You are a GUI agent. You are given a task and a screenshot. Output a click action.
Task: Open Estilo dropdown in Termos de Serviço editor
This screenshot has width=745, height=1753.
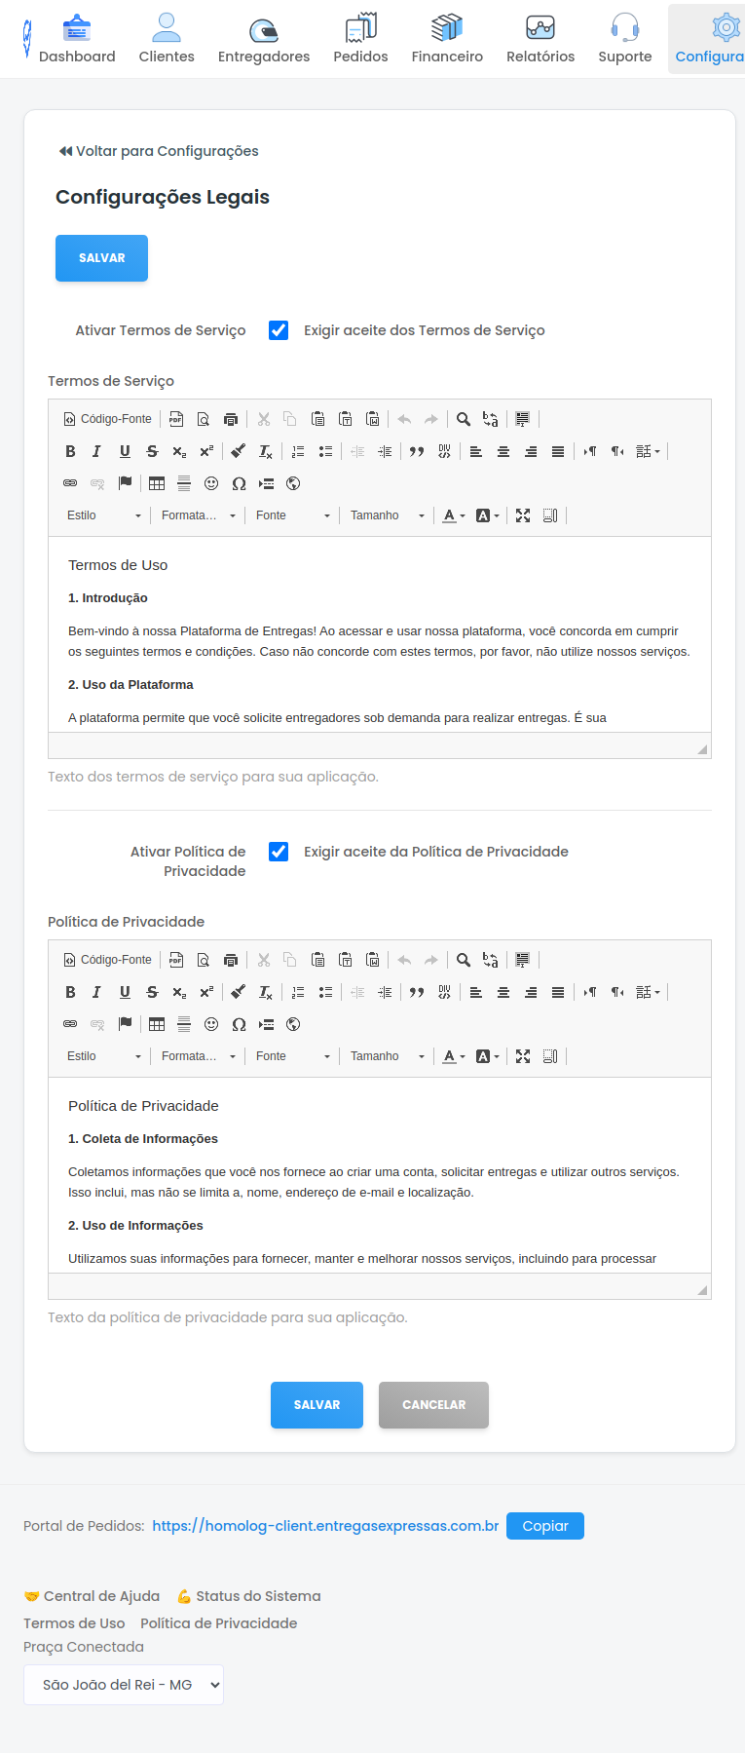coord(103,515)
